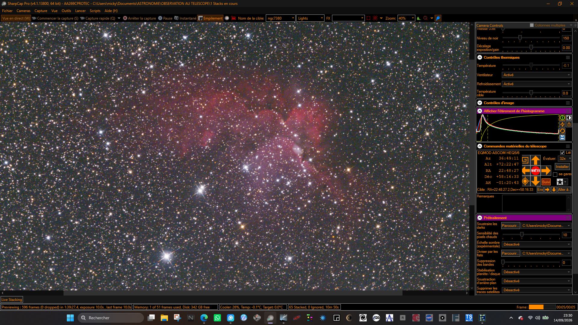Click the histogram reset circular arrow icon
The image size is (578, 325).
pos(562,131)
